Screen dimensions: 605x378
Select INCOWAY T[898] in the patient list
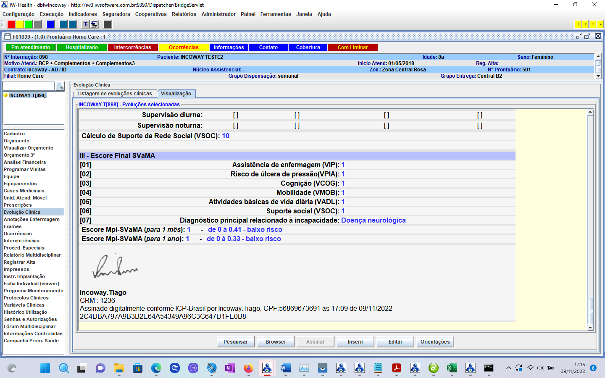pos(27,95)
